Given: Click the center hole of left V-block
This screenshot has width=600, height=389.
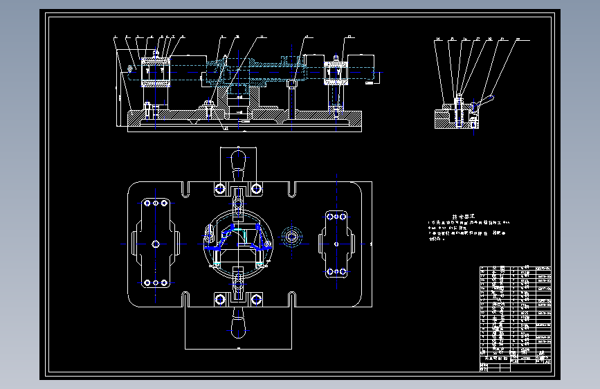Looking at the screenshot, I should tap(156, 244).
